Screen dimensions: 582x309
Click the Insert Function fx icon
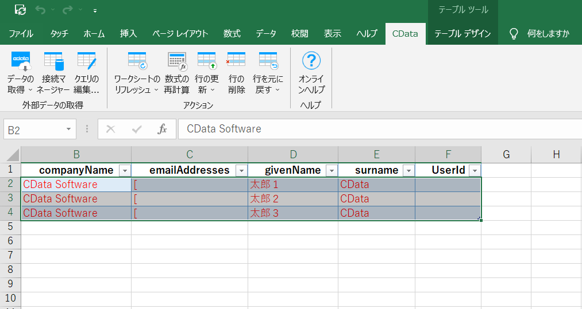tap(162, 129)
